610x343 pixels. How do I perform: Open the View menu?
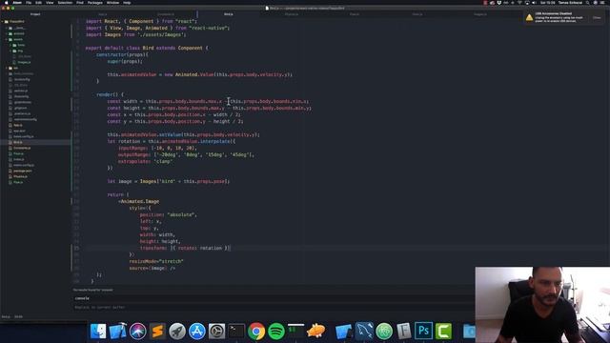point(50,3)
